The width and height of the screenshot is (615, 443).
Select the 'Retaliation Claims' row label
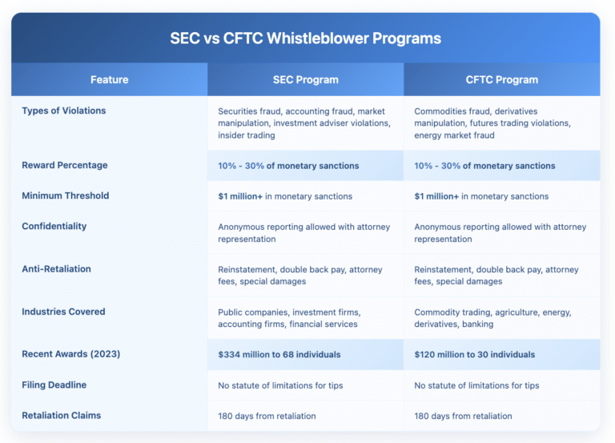click(x=62, y=415)
